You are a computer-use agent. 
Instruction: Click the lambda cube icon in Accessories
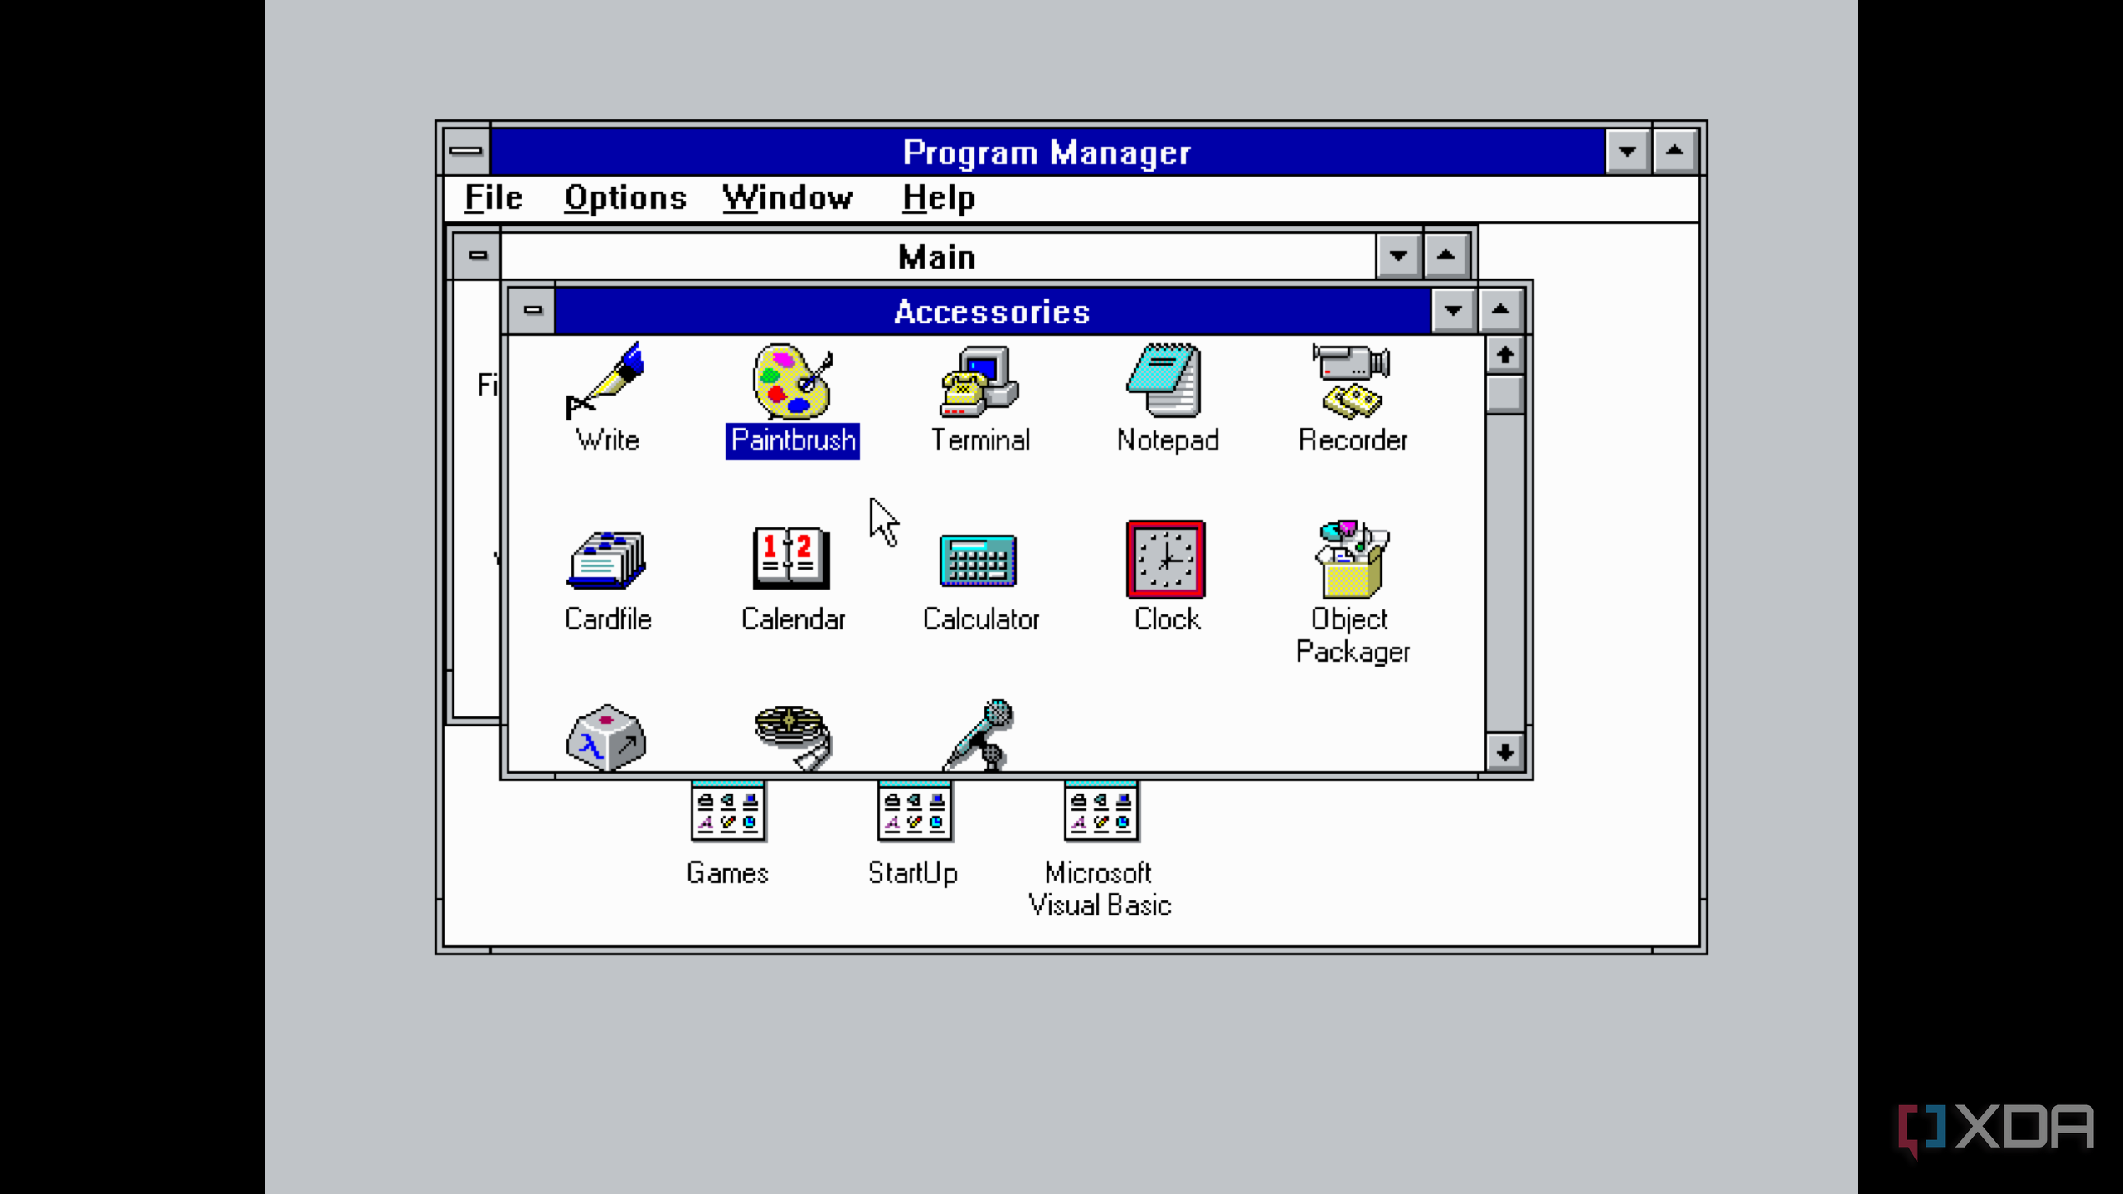pos(606,736)
